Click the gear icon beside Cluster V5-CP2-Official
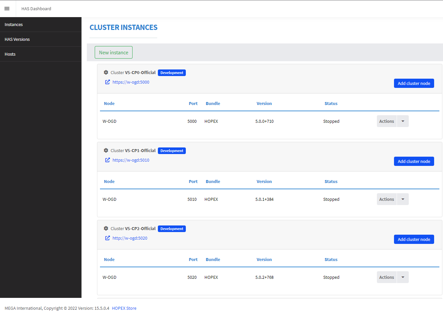Screen dimensions: 443x314 (106, 228)
